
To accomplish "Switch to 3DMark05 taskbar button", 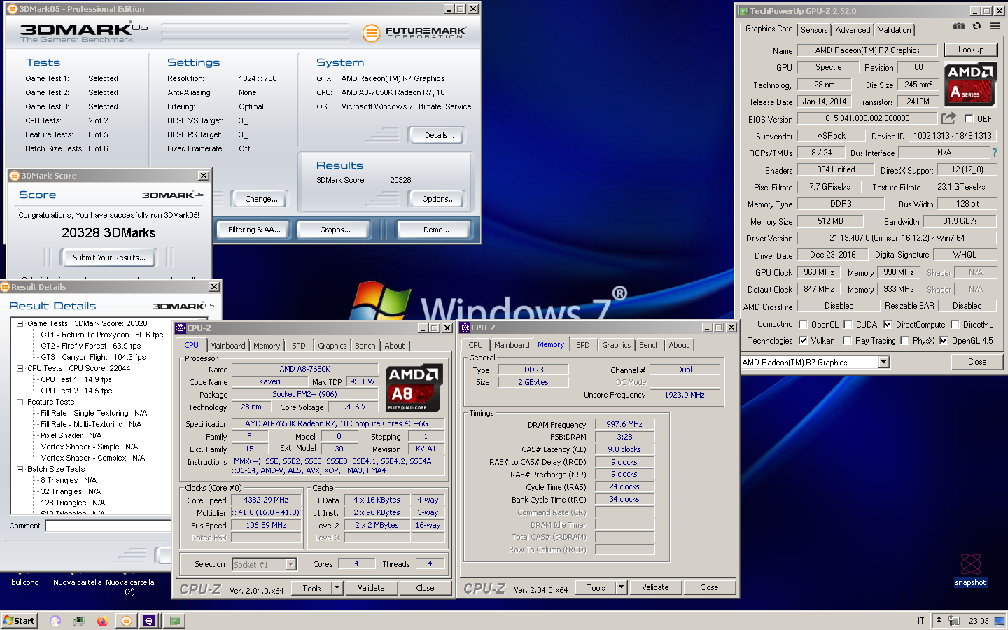I will (126, 620).
